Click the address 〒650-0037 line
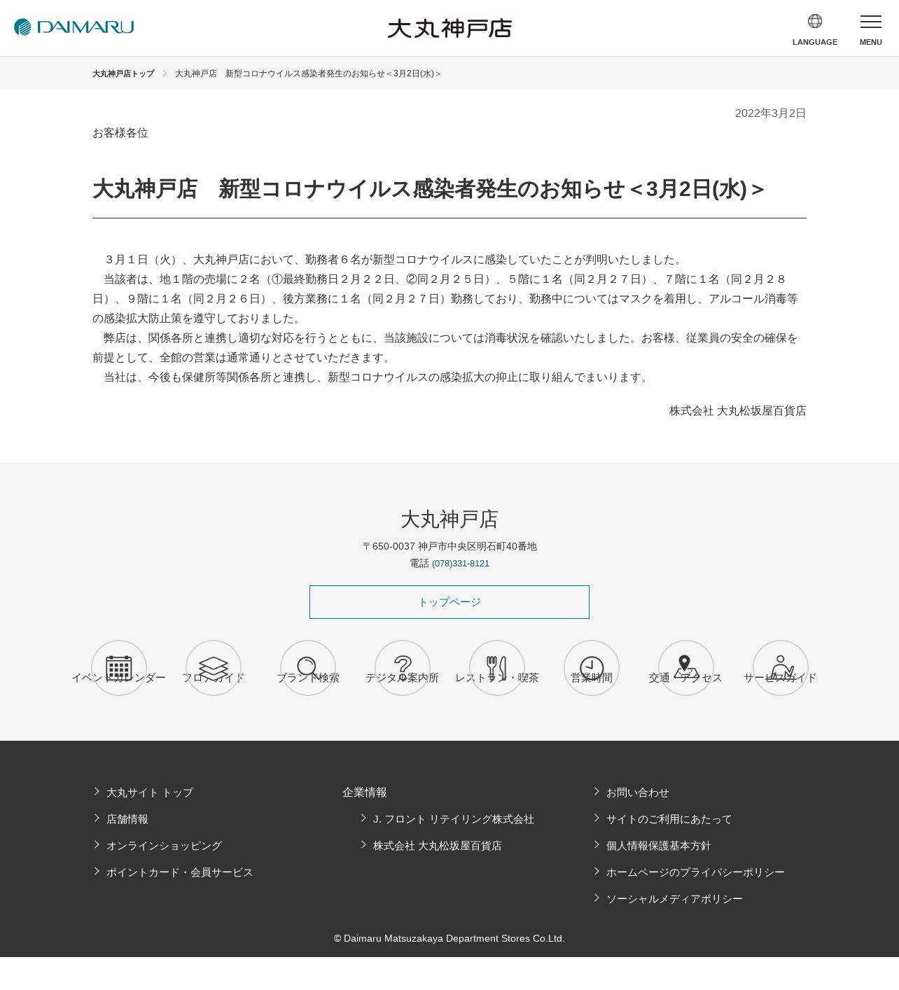Image resolution: width=899 pixels, height=990 pixels. (449, 546)
